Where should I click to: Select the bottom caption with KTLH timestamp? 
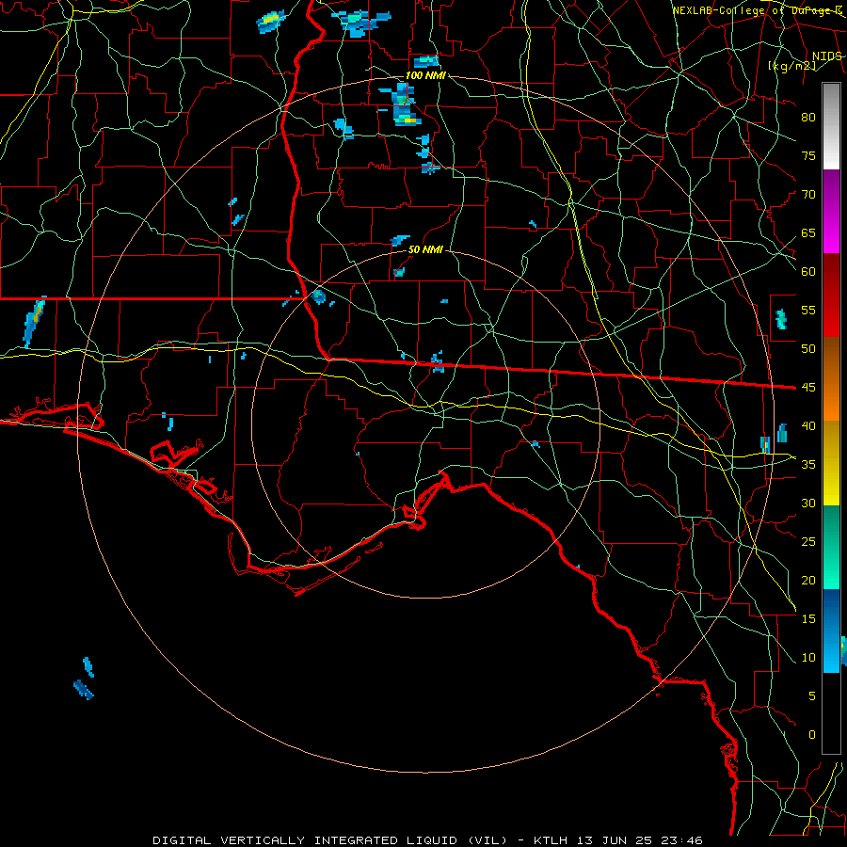(x=427, y=840)
